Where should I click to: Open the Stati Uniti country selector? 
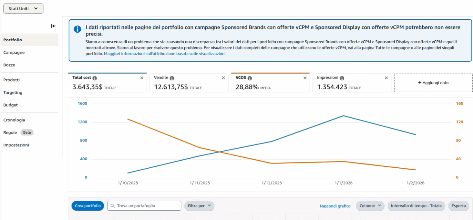click(x=23, y=8)
